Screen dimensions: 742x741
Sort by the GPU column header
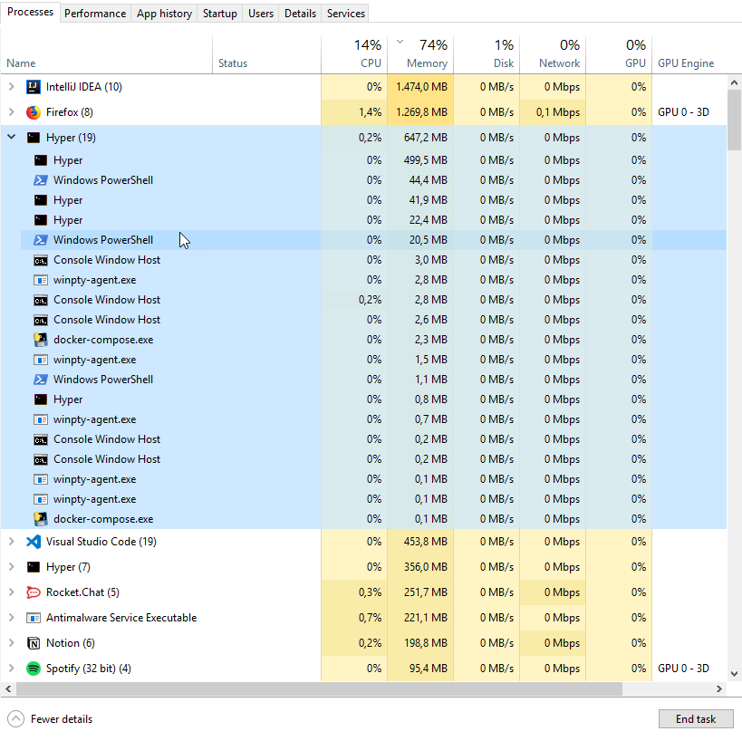pos(619,55)
